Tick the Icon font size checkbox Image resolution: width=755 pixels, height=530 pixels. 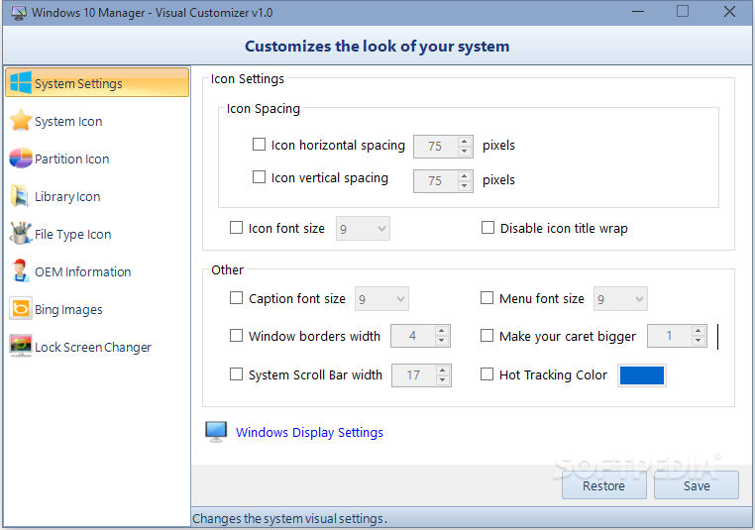click(237, 227)
